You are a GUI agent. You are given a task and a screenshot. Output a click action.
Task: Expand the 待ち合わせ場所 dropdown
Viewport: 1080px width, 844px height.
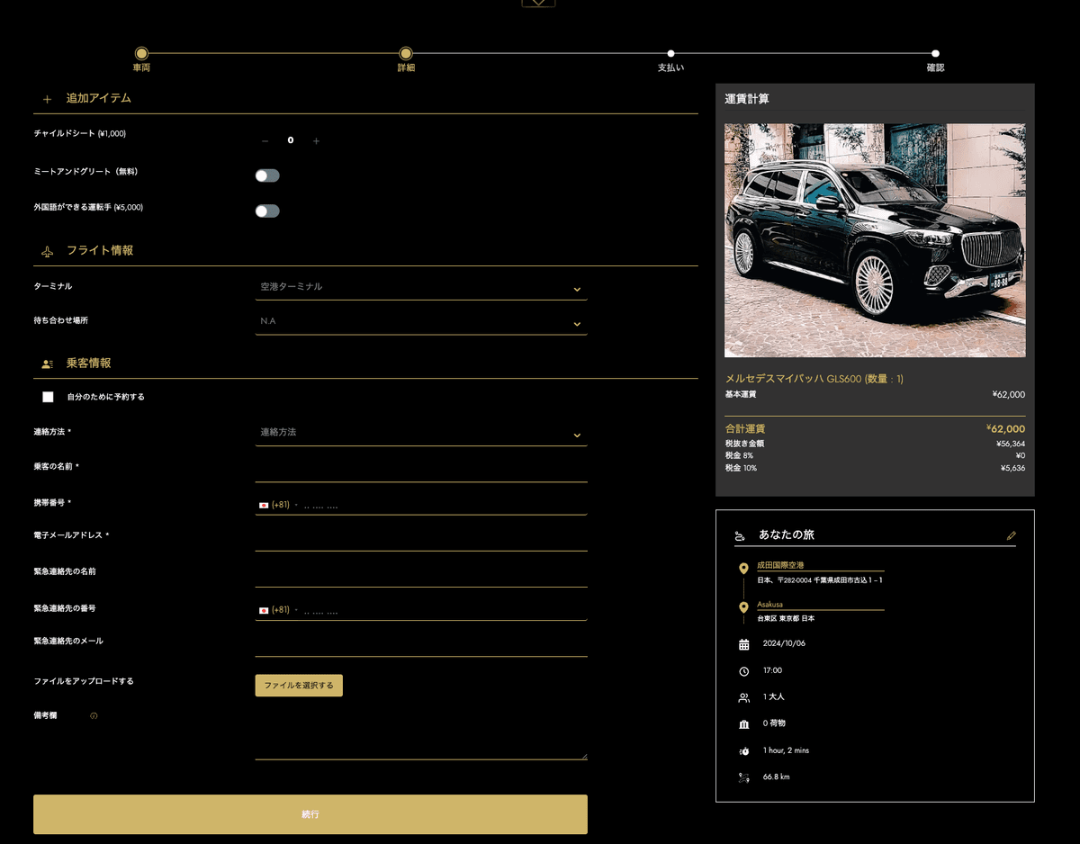pos(420,321)
